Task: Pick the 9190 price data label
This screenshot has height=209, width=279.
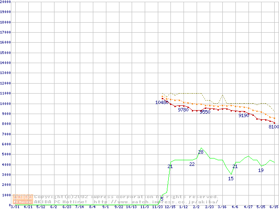Action: pos(244,115)
